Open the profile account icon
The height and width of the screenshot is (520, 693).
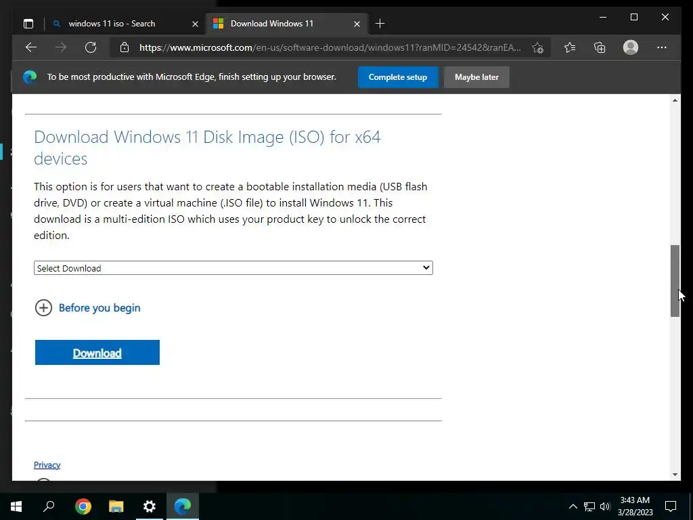[x=631, y=47]
